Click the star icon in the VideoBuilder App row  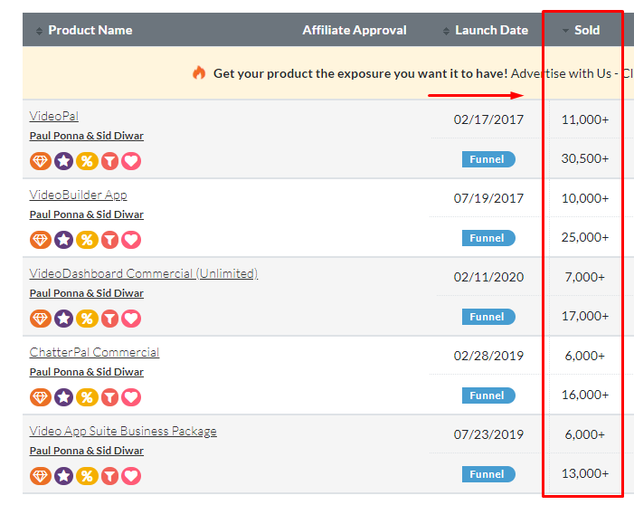click(64, 240)
